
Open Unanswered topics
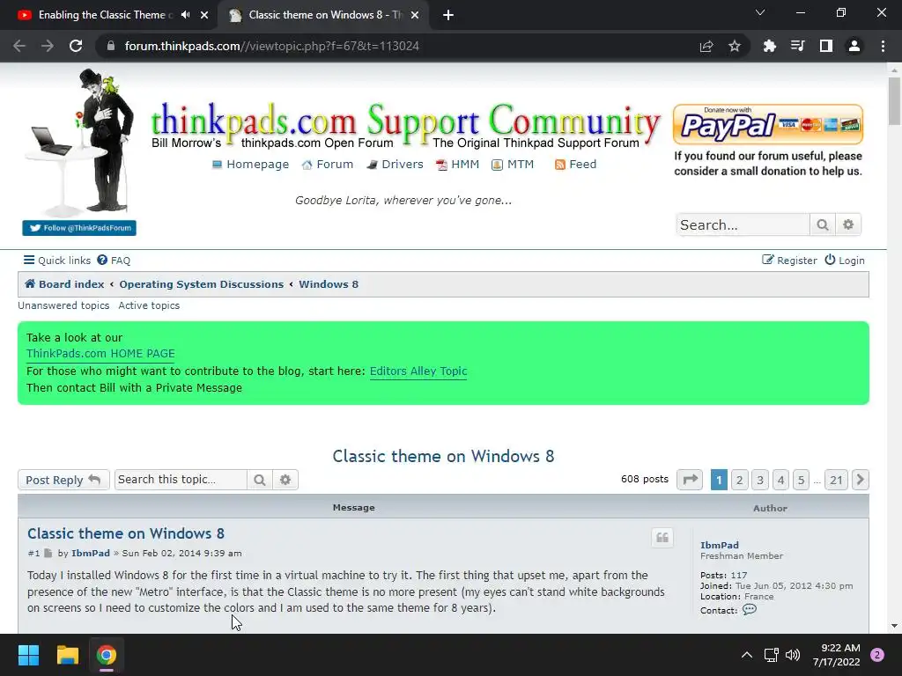[63, 305]
